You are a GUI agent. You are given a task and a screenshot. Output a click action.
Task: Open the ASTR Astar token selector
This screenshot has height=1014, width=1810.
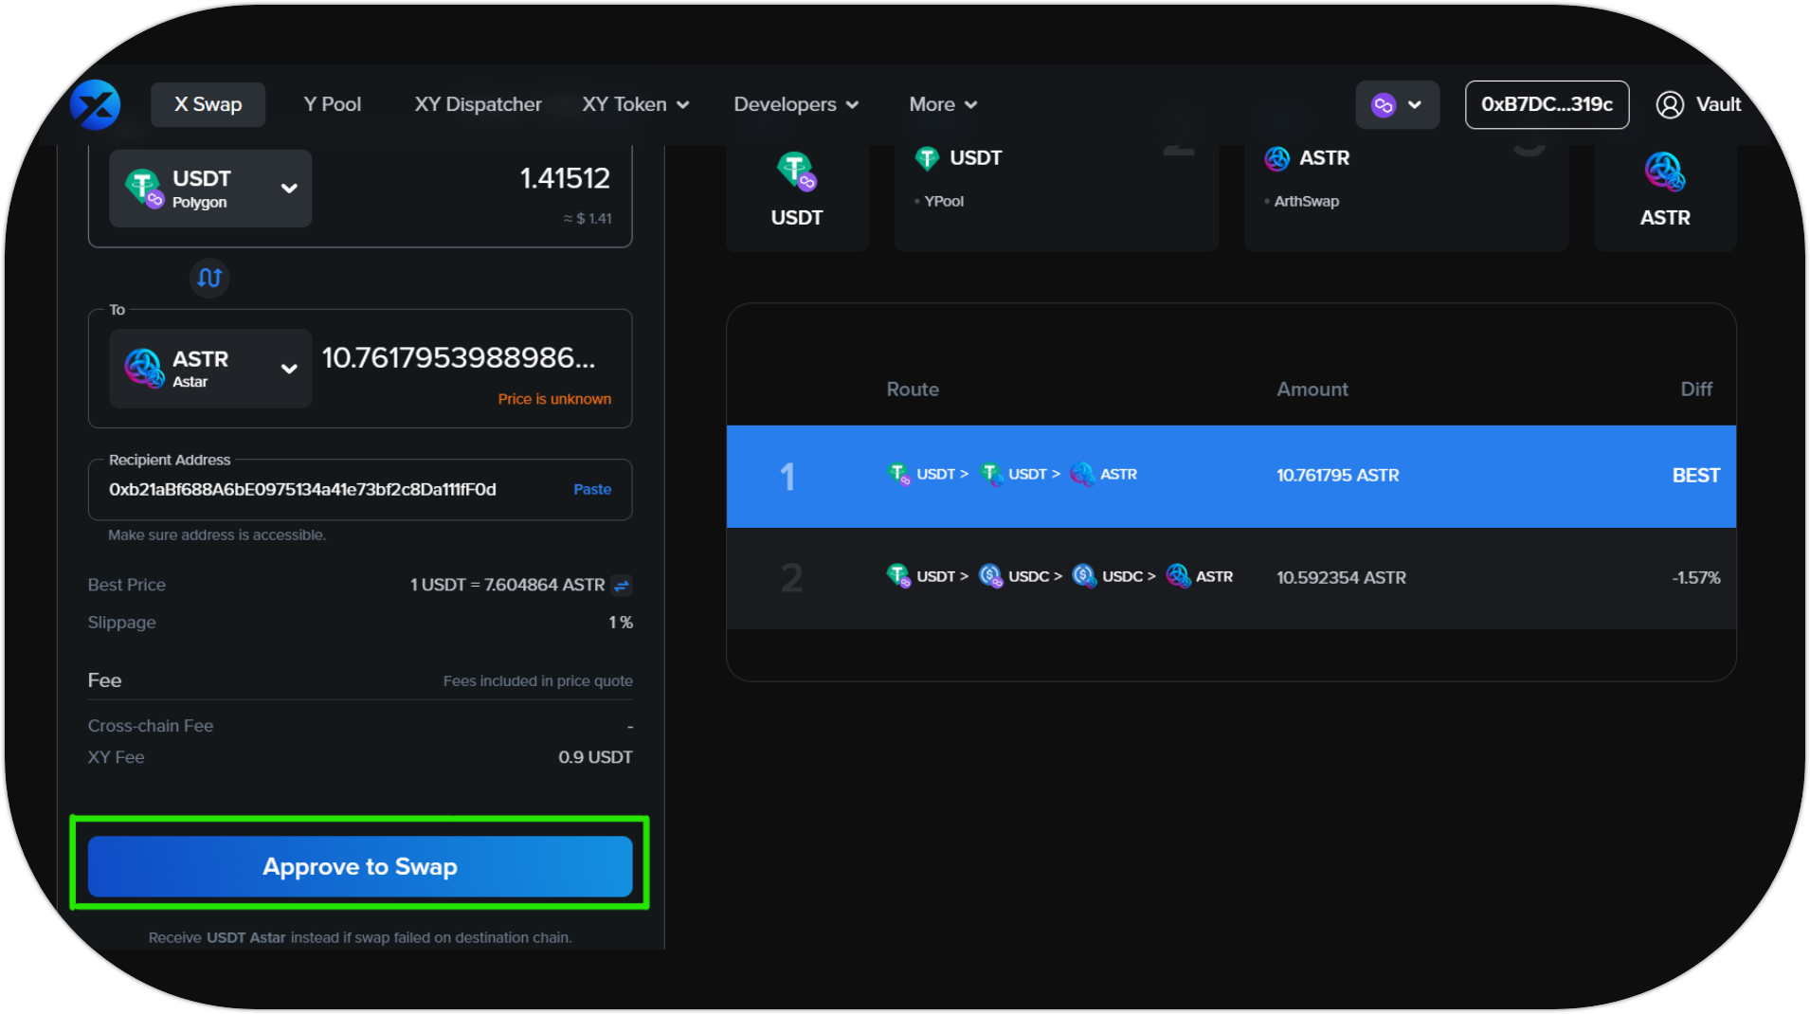coord(210,369)
